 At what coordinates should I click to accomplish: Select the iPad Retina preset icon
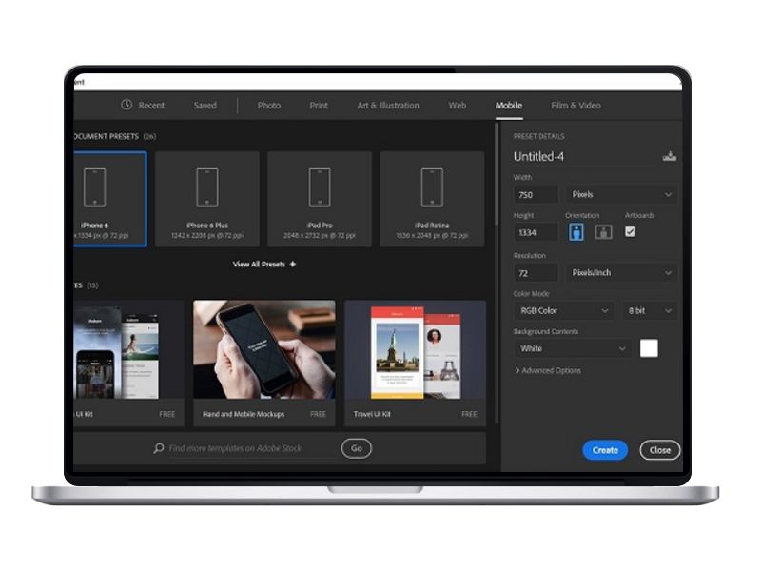pyautogui.click(x=432, y=187)
